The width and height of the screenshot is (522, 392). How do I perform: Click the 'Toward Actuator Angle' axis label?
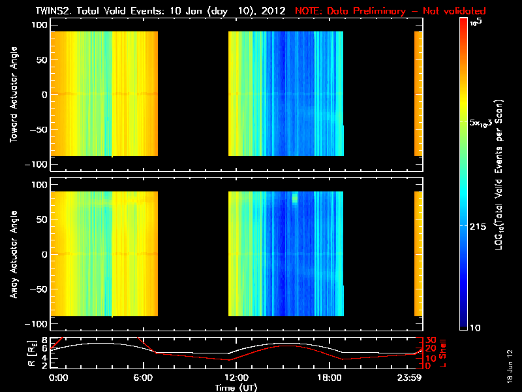pos(14,94)
